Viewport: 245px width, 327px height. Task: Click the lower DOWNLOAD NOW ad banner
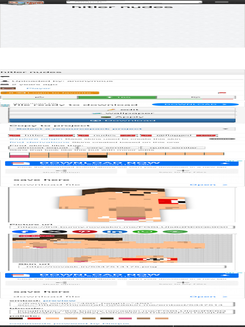[x=122, y=275]
